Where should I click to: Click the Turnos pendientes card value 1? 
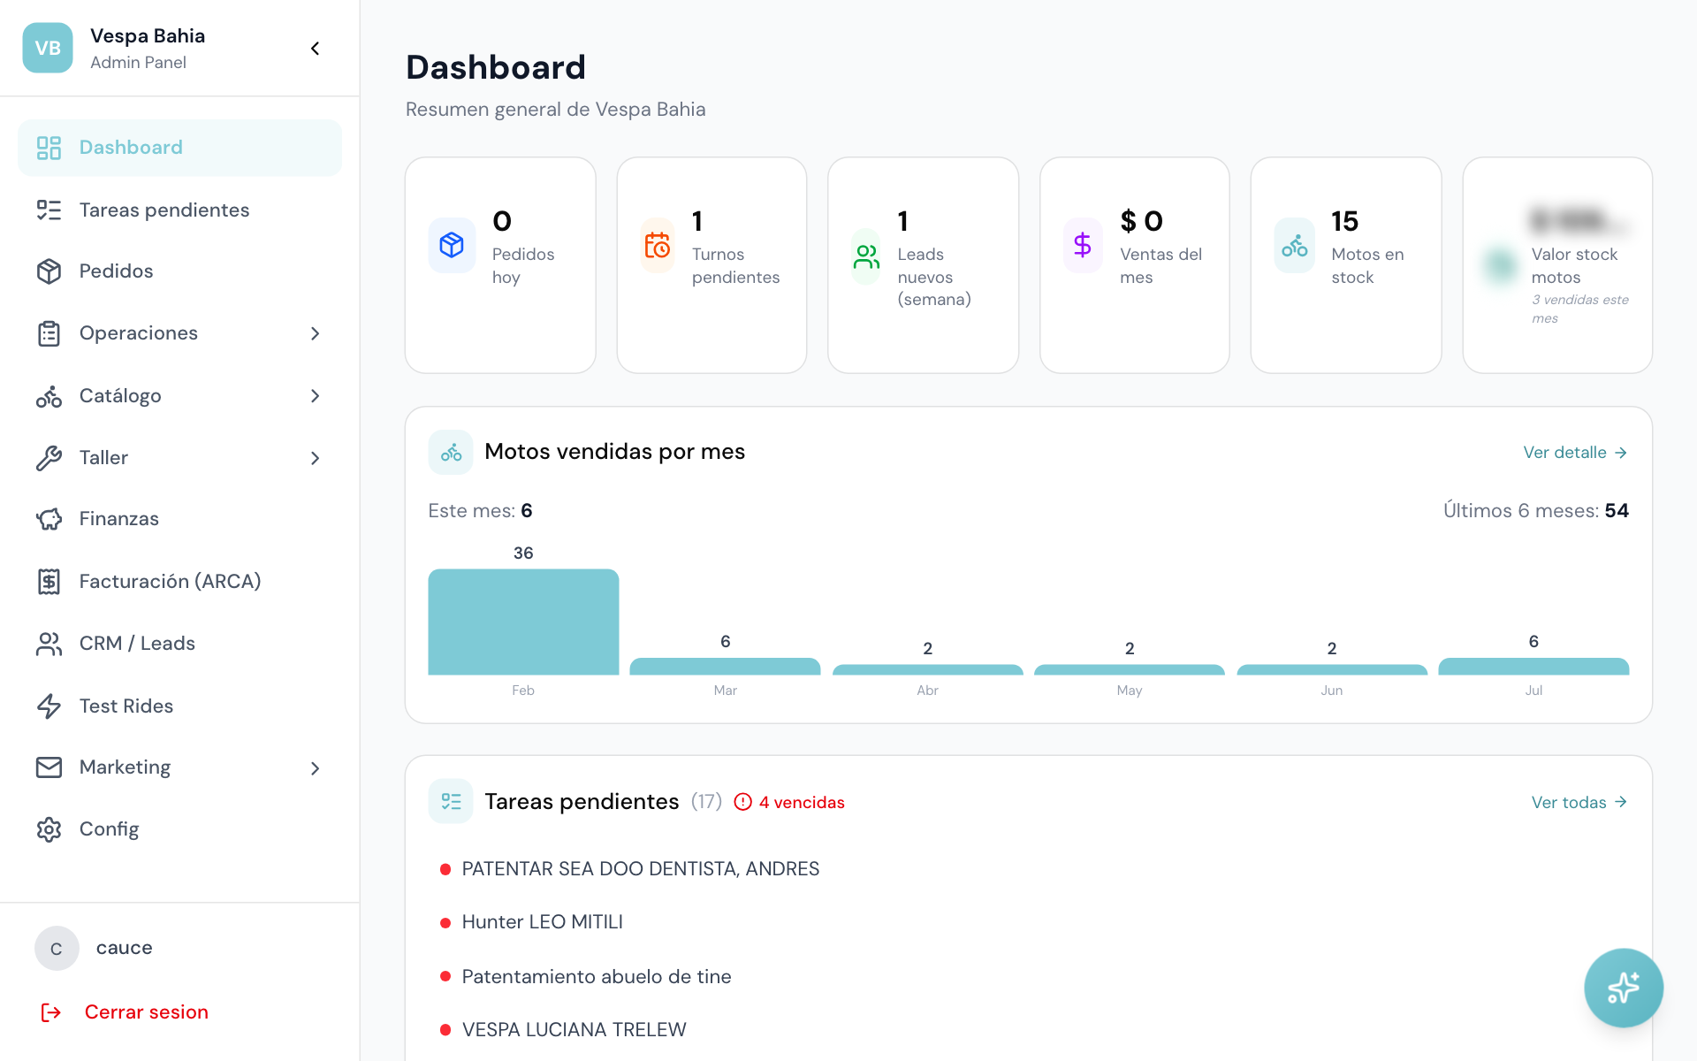[x=697, y=221]
